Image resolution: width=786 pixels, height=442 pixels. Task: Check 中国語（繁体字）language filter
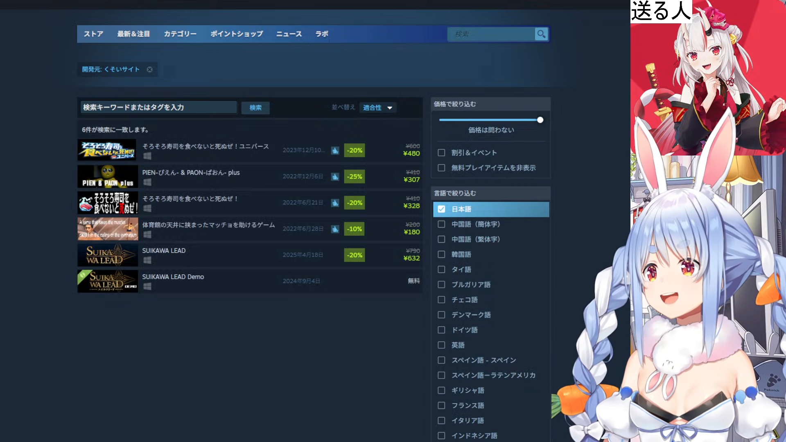click(x=441, y=239)
